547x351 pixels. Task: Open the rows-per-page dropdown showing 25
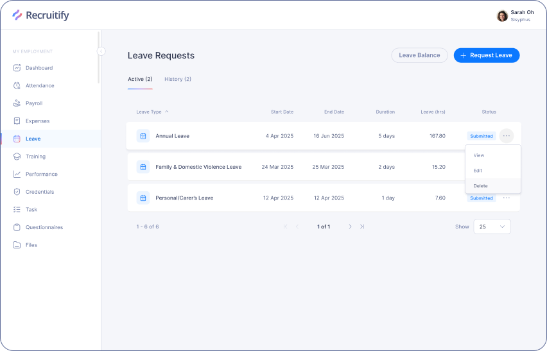[492, 227]
